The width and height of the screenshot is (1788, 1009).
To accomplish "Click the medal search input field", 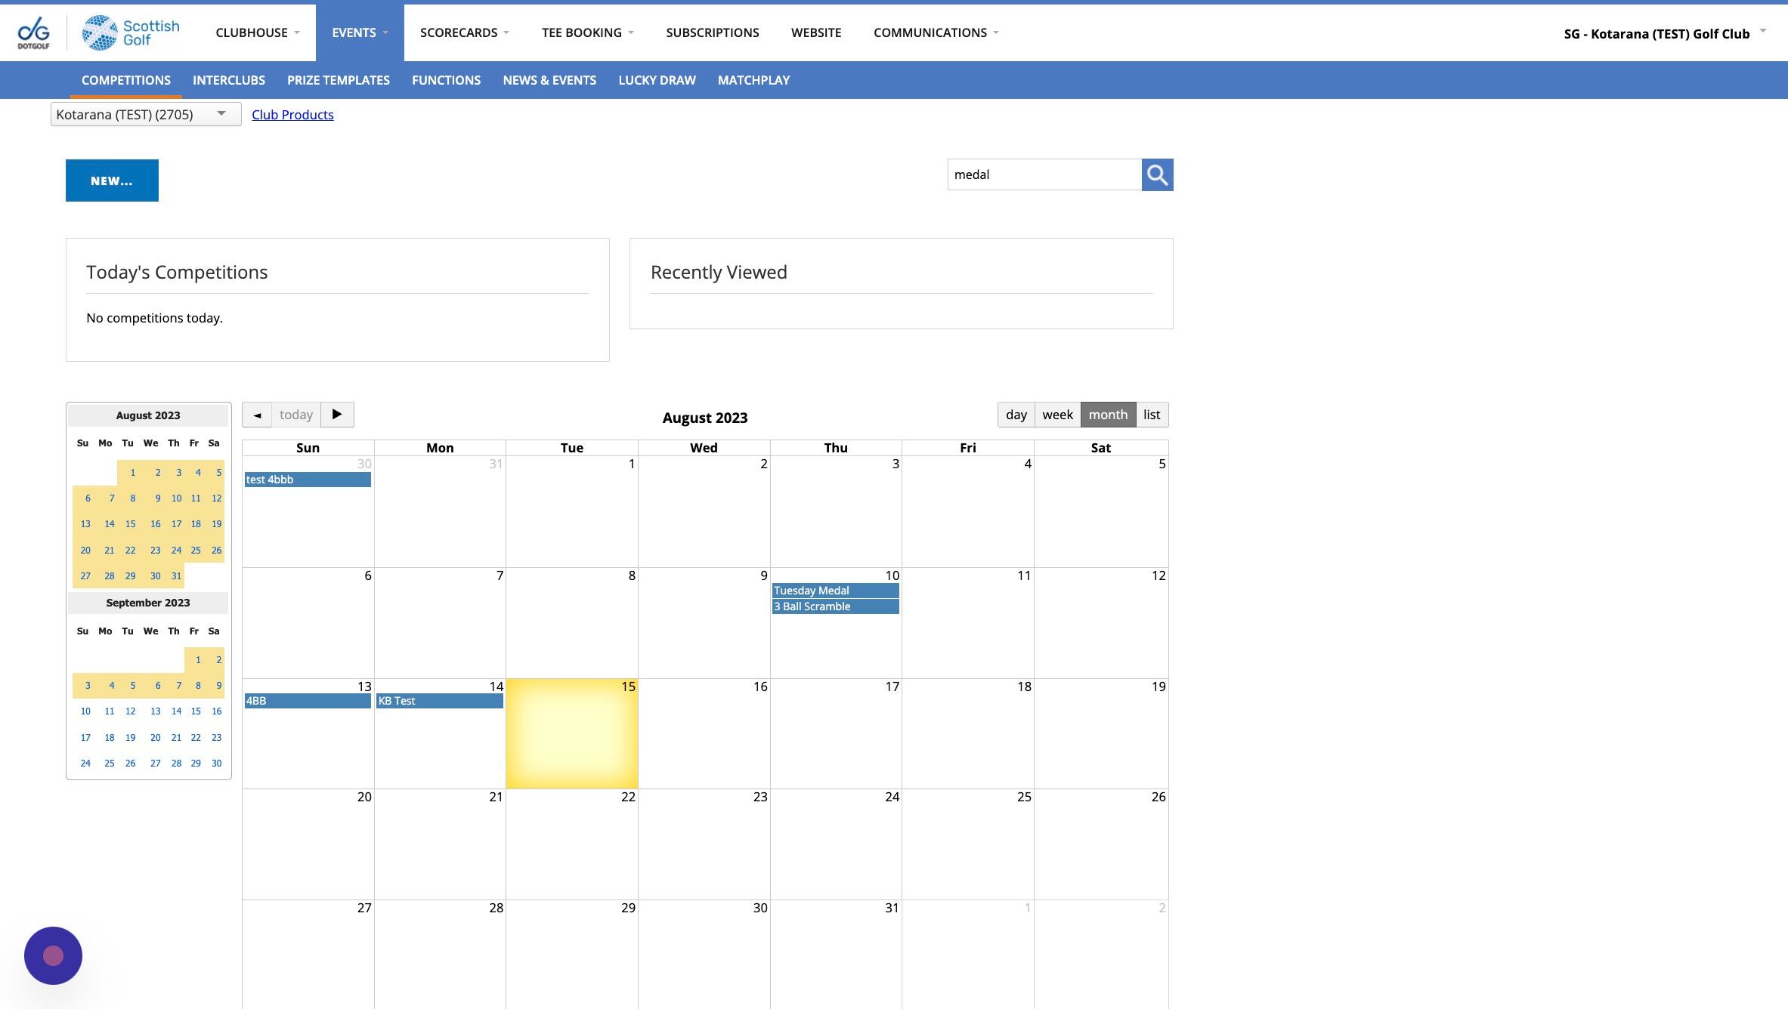I will pos(1044,174).
